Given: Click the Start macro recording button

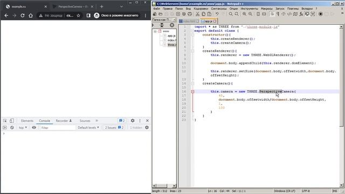Looking at the screenshot, I should (321, 14).
